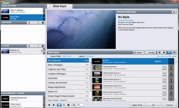Go to next style using skip-forward icon
This screenshot has height=108, width=179.
[164, 52]
